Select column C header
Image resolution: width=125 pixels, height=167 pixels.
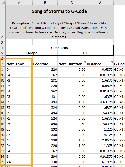(72, 2)
